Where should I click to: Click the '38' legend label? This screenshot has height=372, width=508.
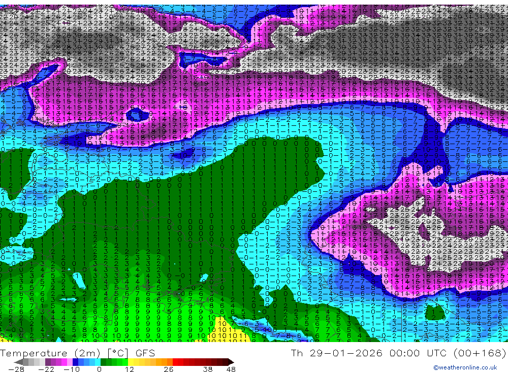[x=208, y=369]
